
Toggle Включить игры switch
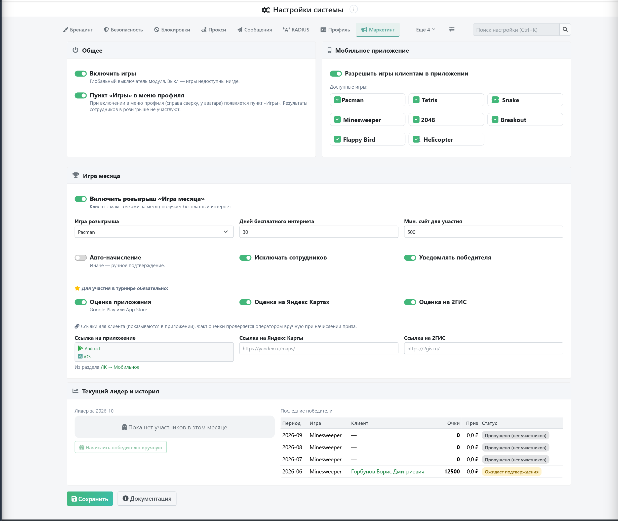click(81, 73)
